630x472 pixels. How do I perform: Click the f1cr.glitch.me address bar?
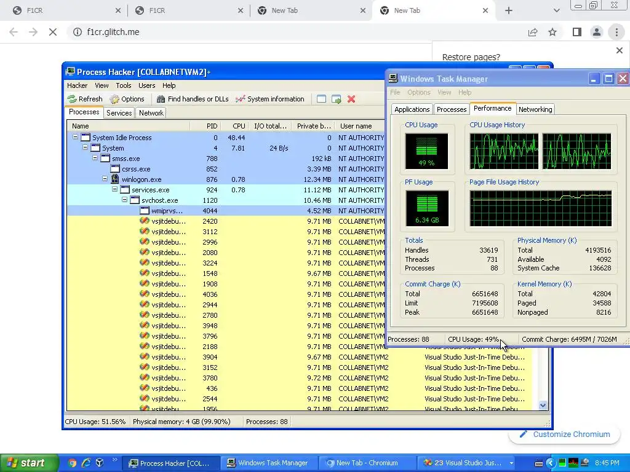coord(297,32)
